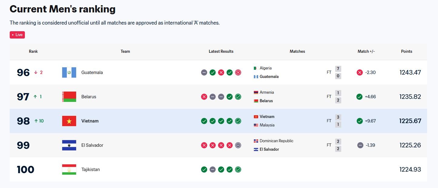438x188 pixels.
Task: Click the Tajikistan flag icon
Action: pyautogui.click(x=69, y=170)
